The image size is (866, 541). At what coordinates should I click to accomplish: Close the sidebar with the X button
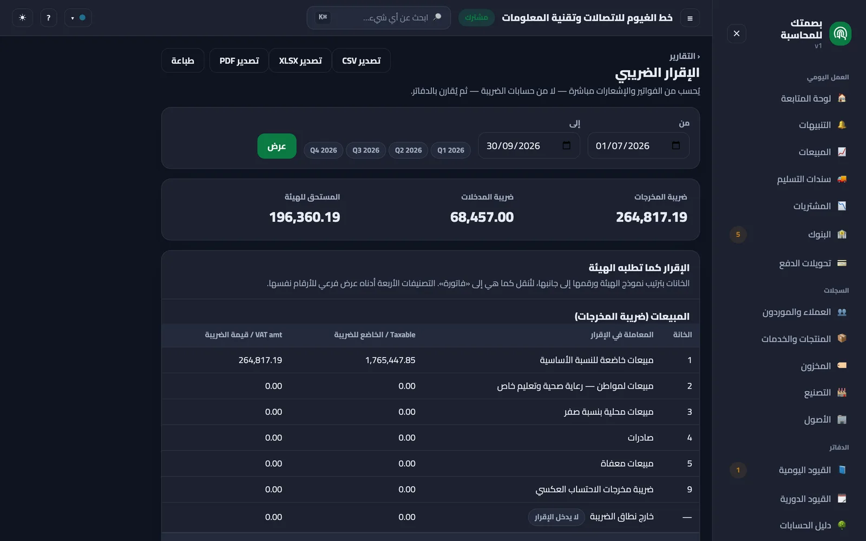[x=737, y=34]
